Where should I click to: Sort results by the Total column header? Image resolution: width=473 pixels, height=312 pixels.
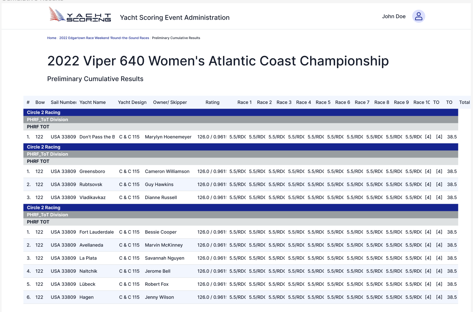point(465,102)
